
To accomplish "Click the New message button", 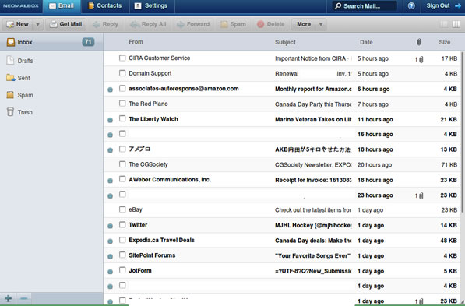I will [19, 24].
